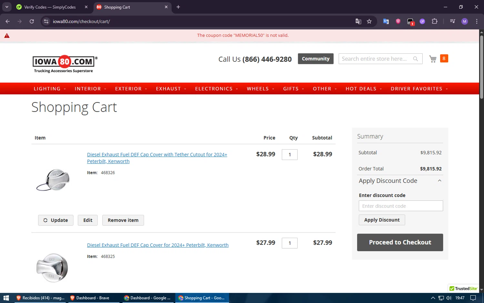Open the shopping cart icon in header

pyautogui.click(x=433, y=59)
